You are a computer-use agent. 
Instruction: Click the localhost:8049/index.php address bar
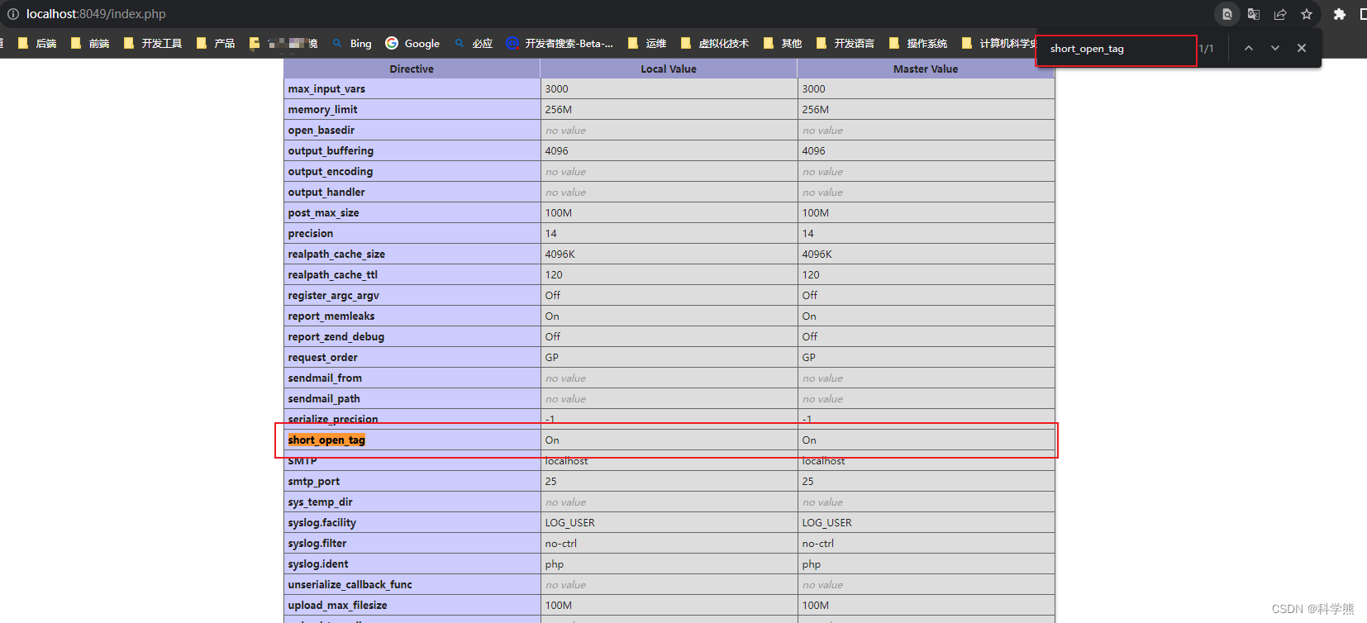[96, 14]
